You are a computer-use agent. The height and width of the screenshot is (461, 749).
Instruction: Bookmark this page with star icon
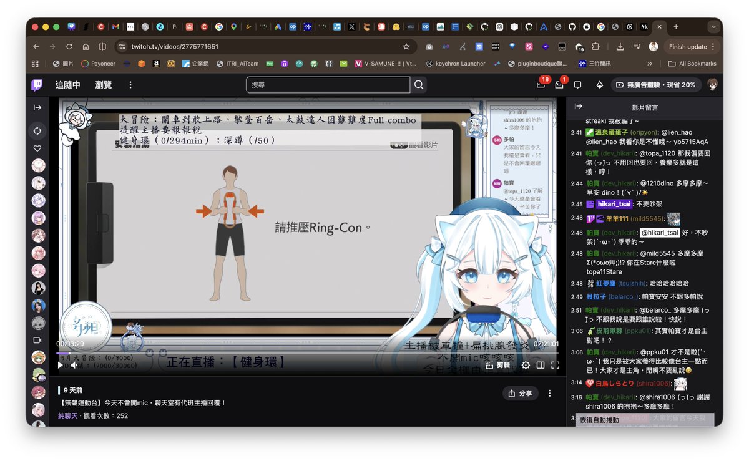point(406,47)
